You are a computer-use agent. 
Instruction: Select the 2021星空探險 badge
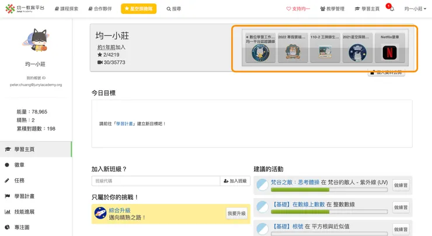pos(358,48)
